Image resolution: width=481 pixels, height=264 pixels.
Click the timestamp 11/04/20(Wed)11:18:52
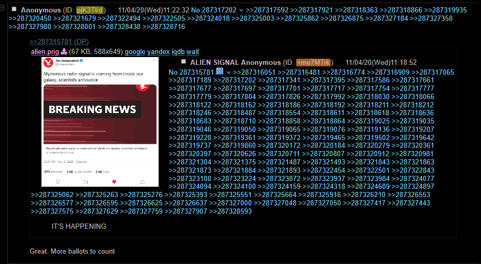click(x=381, y=62)
